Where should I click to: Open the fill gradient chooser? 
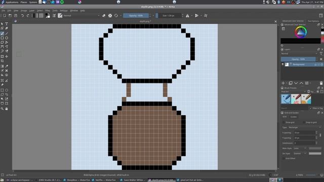pyautogui.click(x=36, y=16)
